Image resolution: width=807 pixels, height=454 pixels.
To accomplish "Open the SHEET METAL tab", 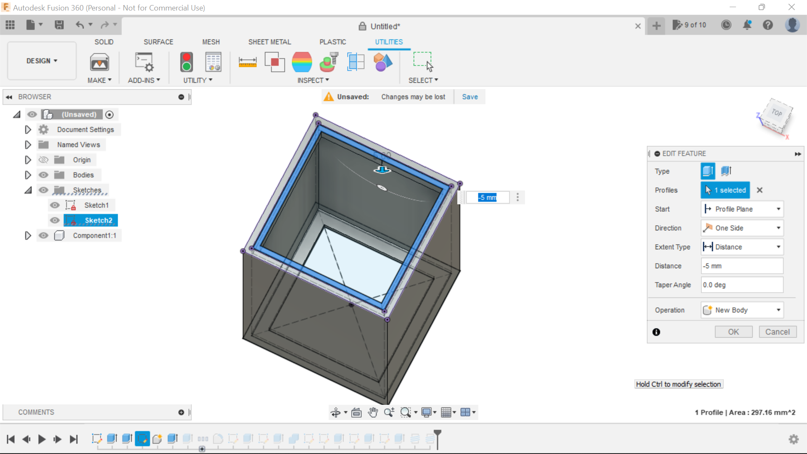I will 269,42.
